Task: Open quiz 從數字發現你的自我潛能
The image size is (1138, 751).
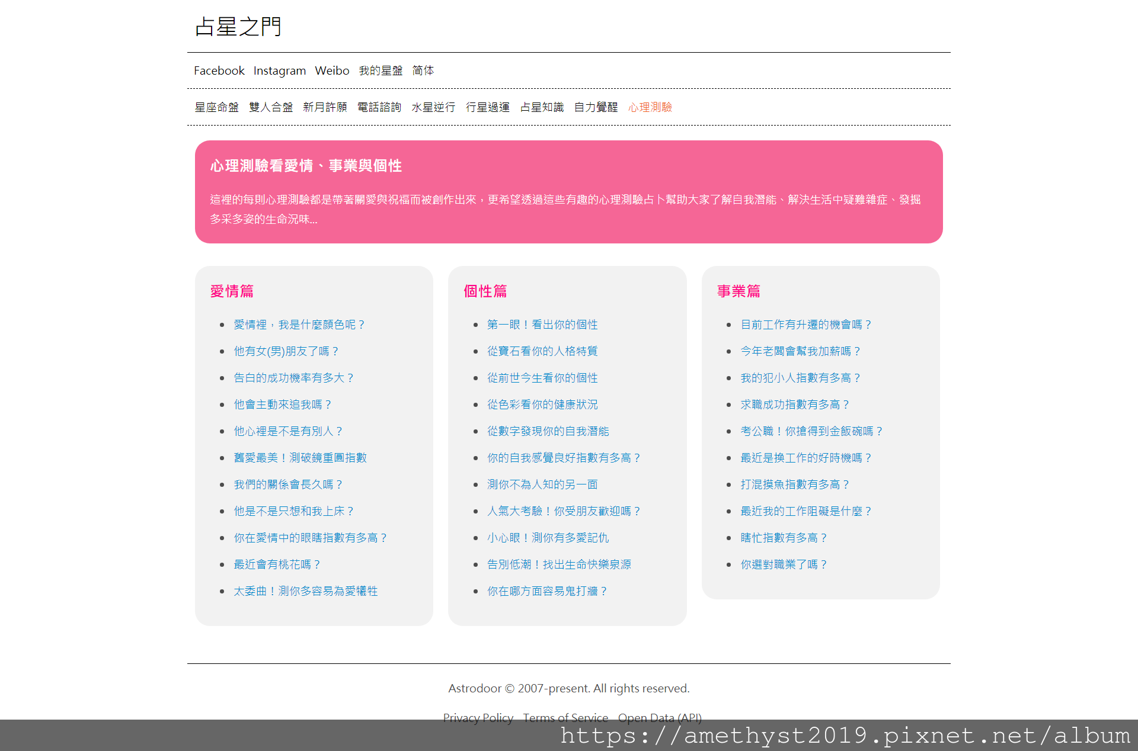Action: click(548, 431)
